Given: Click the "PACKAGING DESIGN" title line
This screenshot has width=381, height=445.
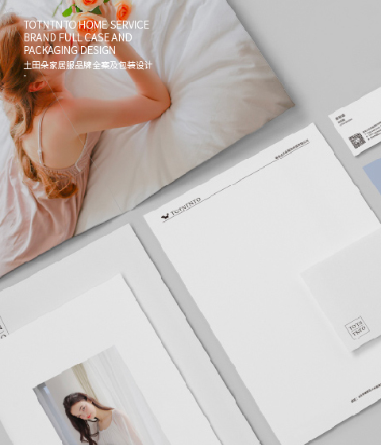Looking at the screenshot, I should tap(70, 50).
